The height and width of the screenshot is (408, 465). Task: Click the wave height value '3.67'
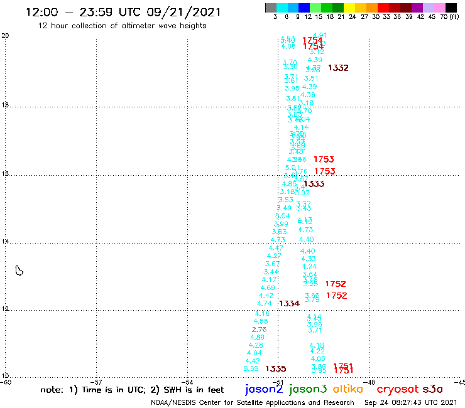273,264
